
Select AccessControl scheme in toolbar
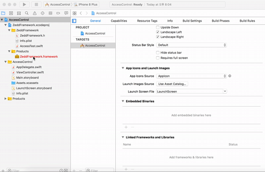[x=57, y=4]
